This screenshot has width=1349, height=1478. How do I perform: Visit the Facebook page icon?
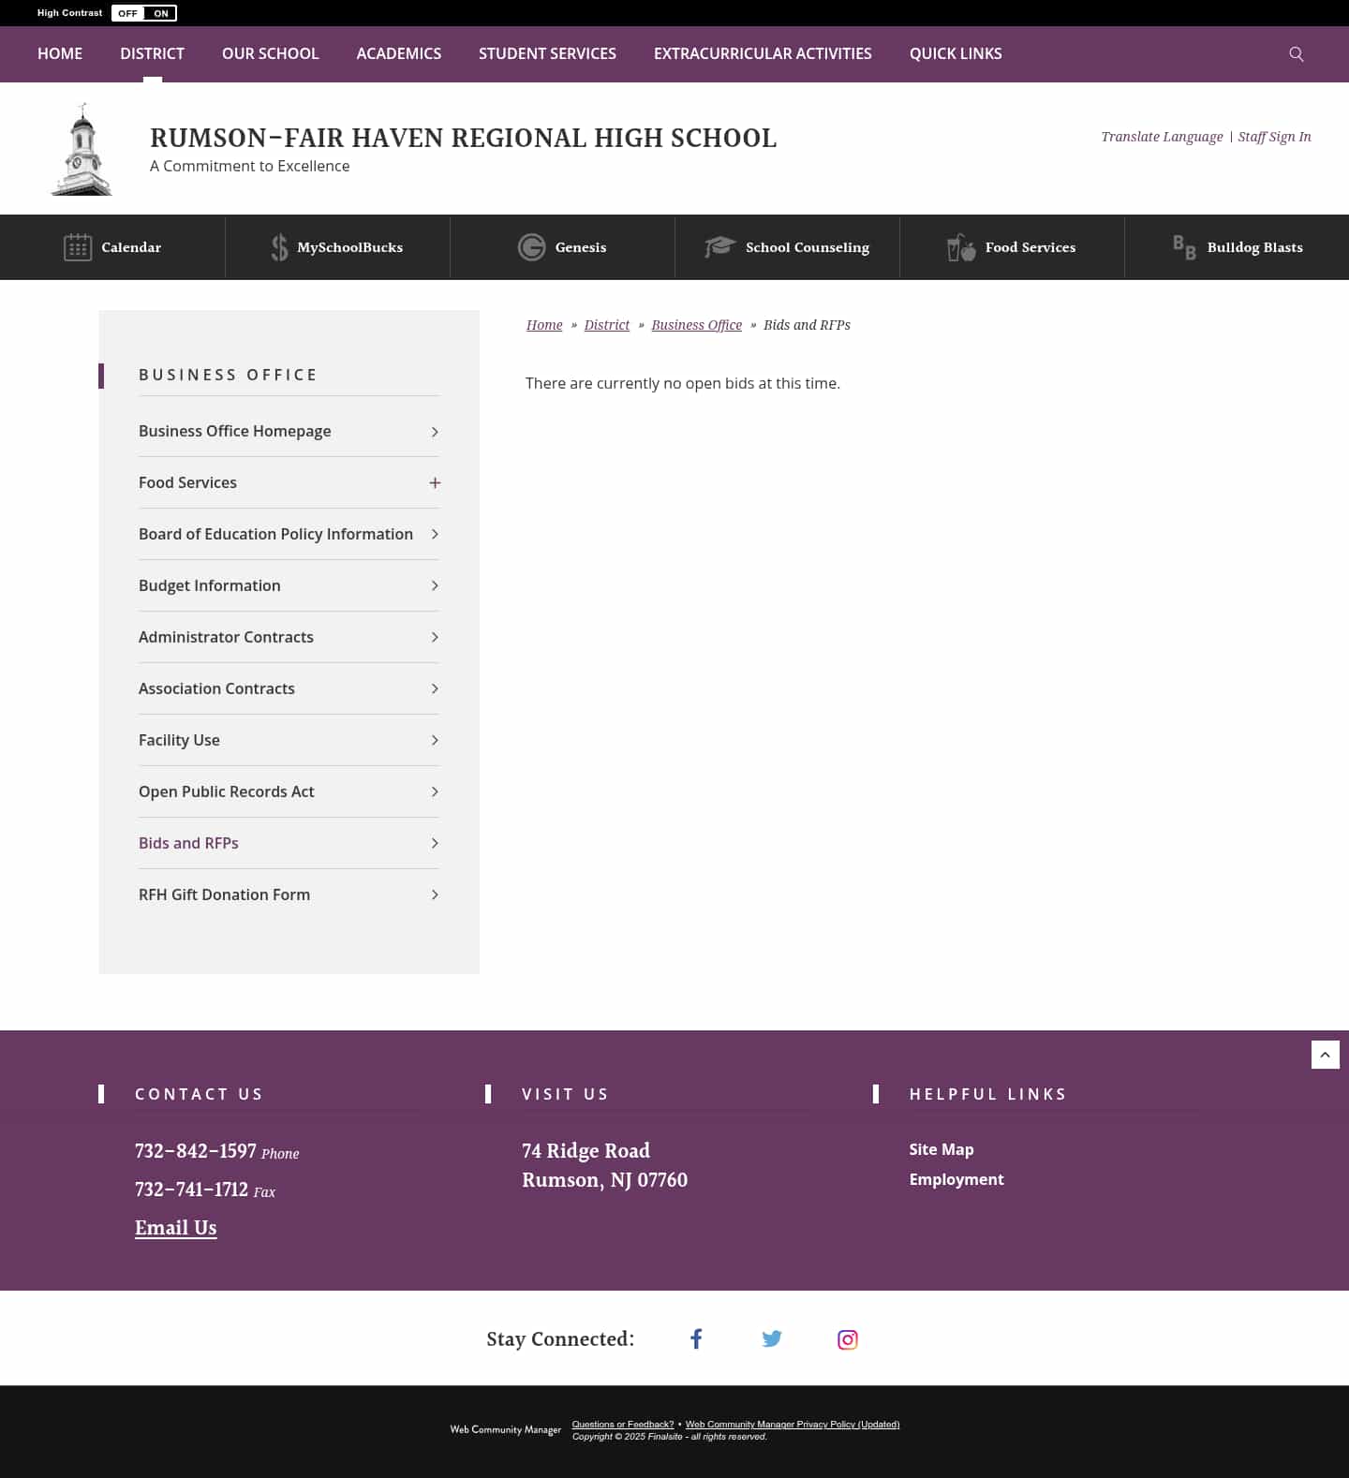[696, 1339]
